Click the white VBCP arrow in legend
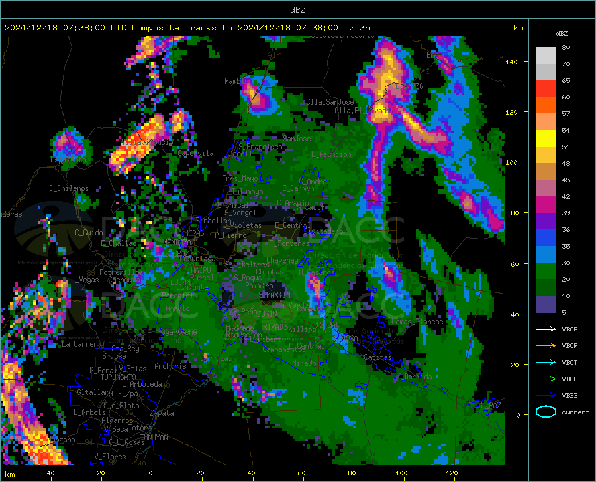Screen dimensions: 596x482 [546, 329]
